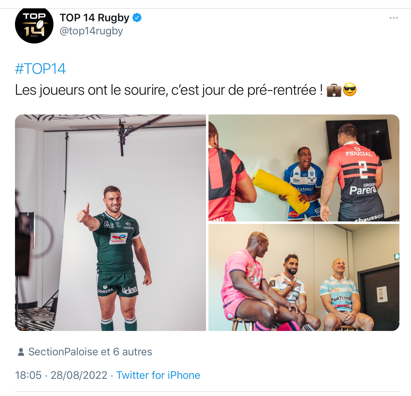Open the #TOP14 hashtag
Viewport: 411px width, 396px height.
coord(40,69)
